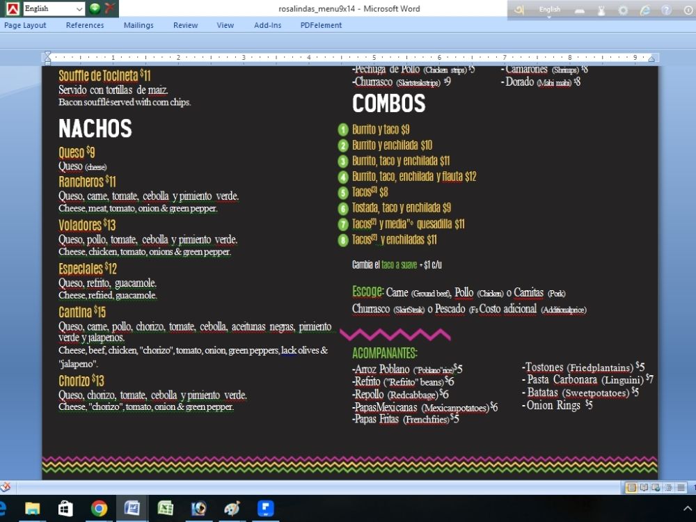Click the Internet Explorer icon in top bar

[645, 10]
